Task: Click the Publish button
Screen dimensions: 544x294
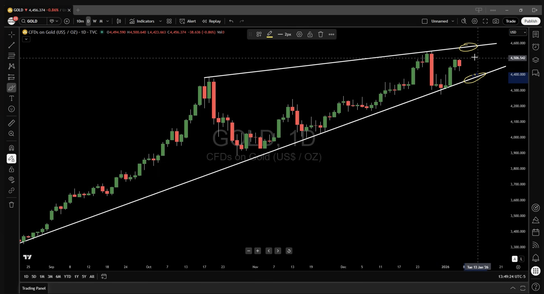Action: click(x=531, y=21)
